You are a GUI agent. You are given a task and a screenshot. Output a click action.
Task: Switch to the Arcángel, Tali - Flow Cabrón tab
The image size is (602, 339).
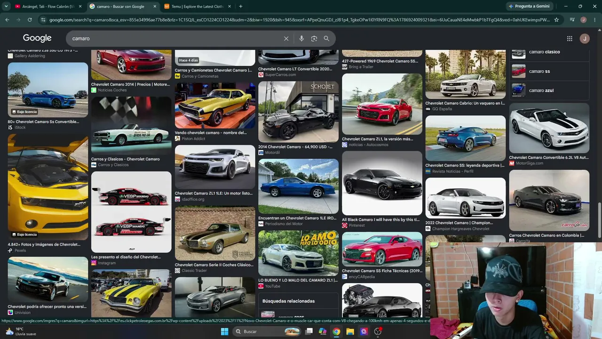click(48, 7)
